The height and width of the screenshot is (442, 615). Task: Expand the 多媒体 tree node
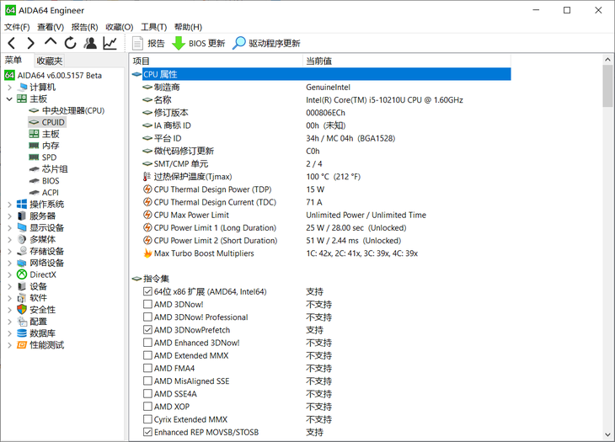click(9, 239)
